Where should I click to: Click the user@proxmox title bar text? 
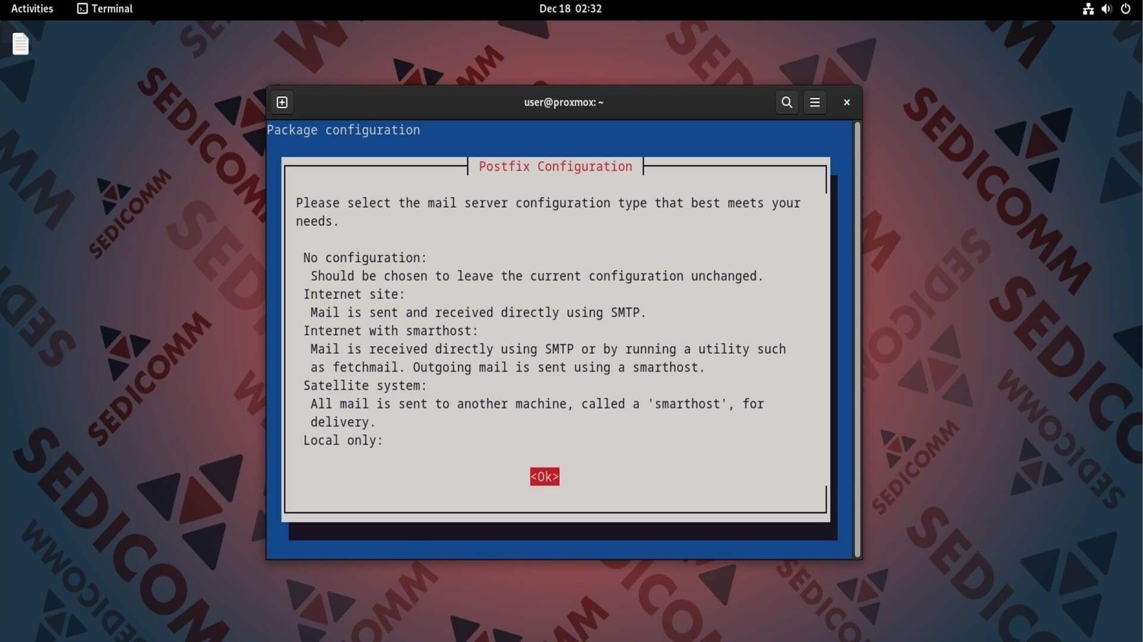(563, 102)
